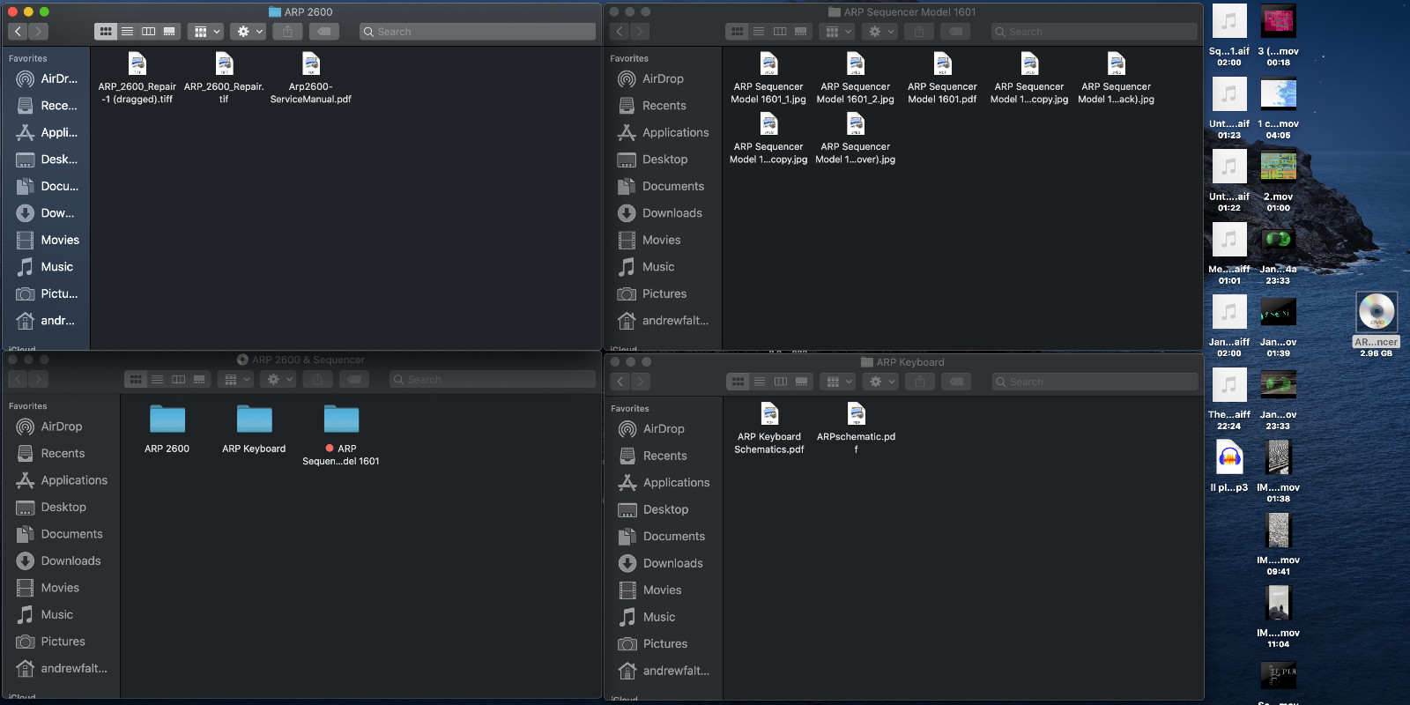Viewport: 1410px width, 705px height.
Task: Select ARP Sequencer Model 1601_2.jpg
Action: point(856,78)
